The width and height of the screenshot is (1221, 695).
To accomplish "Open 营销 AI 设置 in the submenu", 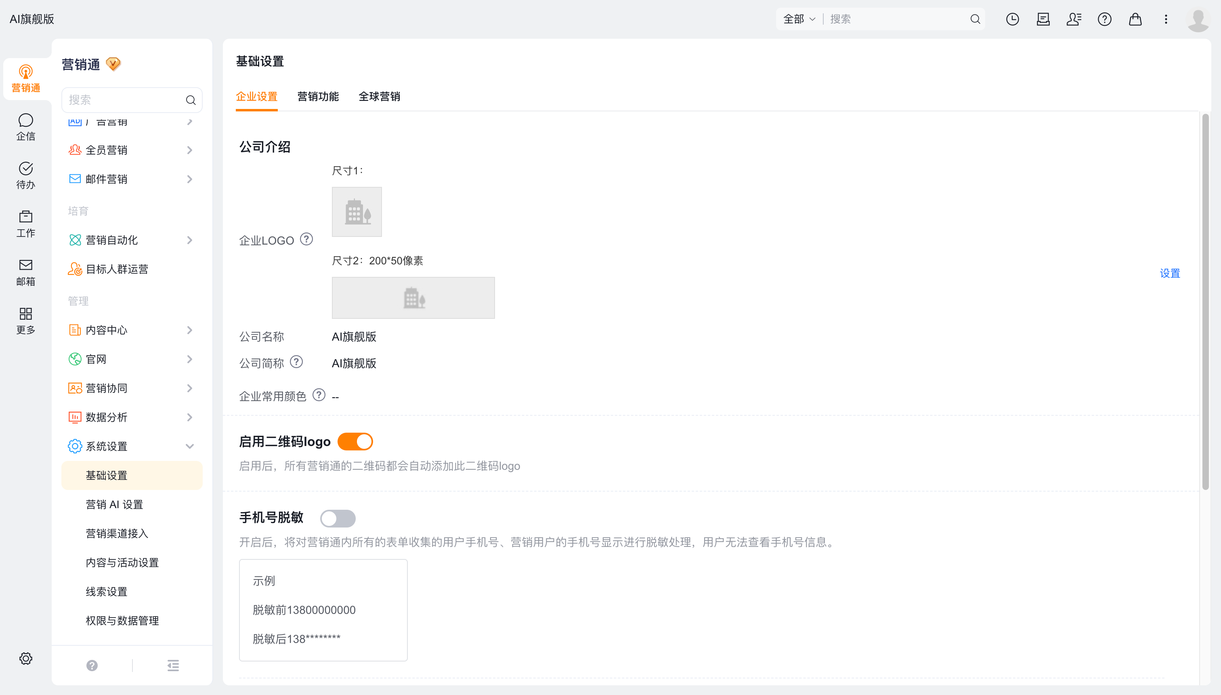I will coord(115,505).
